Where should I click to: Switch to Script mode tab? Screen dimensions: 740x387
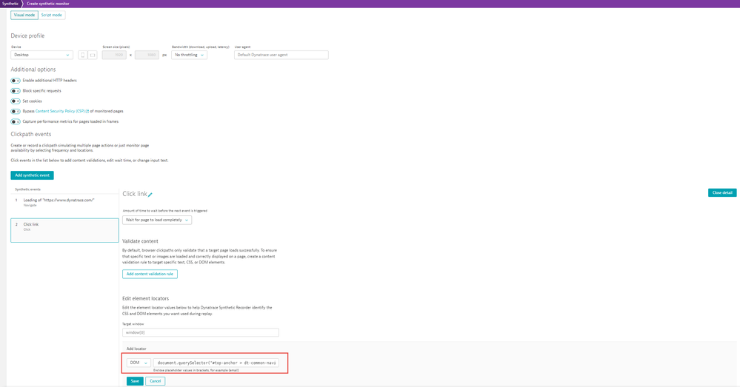tap(51, 15)
